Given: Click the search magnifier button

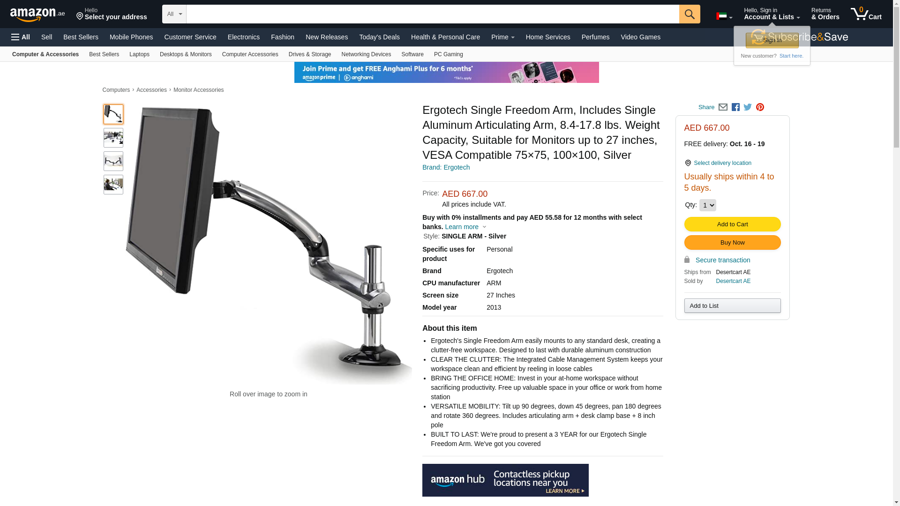Looking at the screenshot, I should pyautogui.click(x=690, y=14).
